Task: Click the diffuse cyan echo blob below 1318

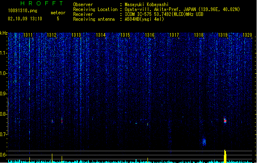Action: click(x=204, y=141)
